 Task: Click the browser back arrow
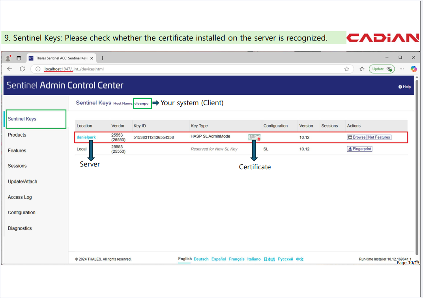tap(9, 69)
